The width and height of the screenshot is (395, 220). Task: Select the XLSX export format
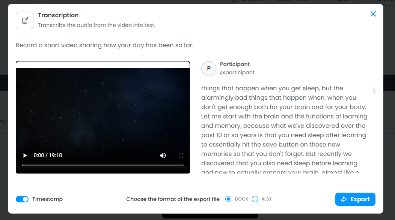point(255,199)
